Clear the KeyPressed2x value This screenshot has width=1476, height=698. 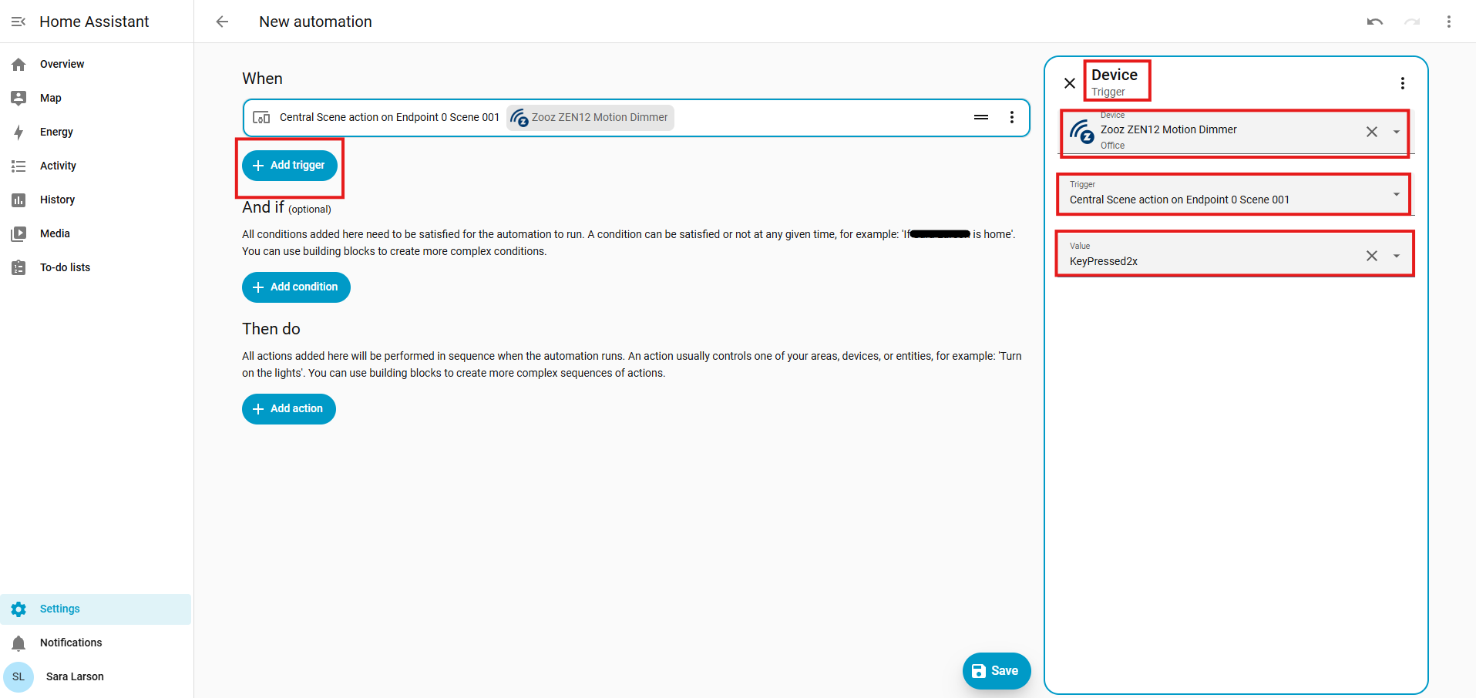[1372, 256]
